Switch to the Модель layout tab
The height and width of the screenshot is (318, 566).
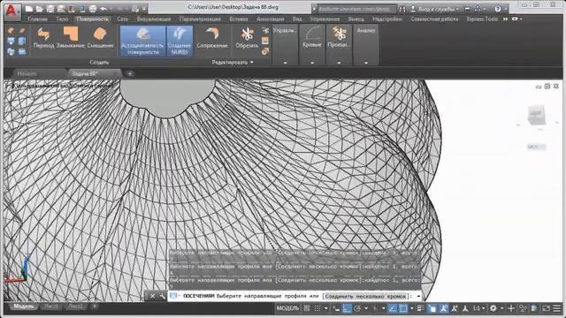tap(24, 307)
